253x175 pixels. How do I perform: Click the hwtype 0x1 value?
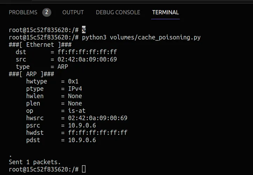tap(73, 81)
